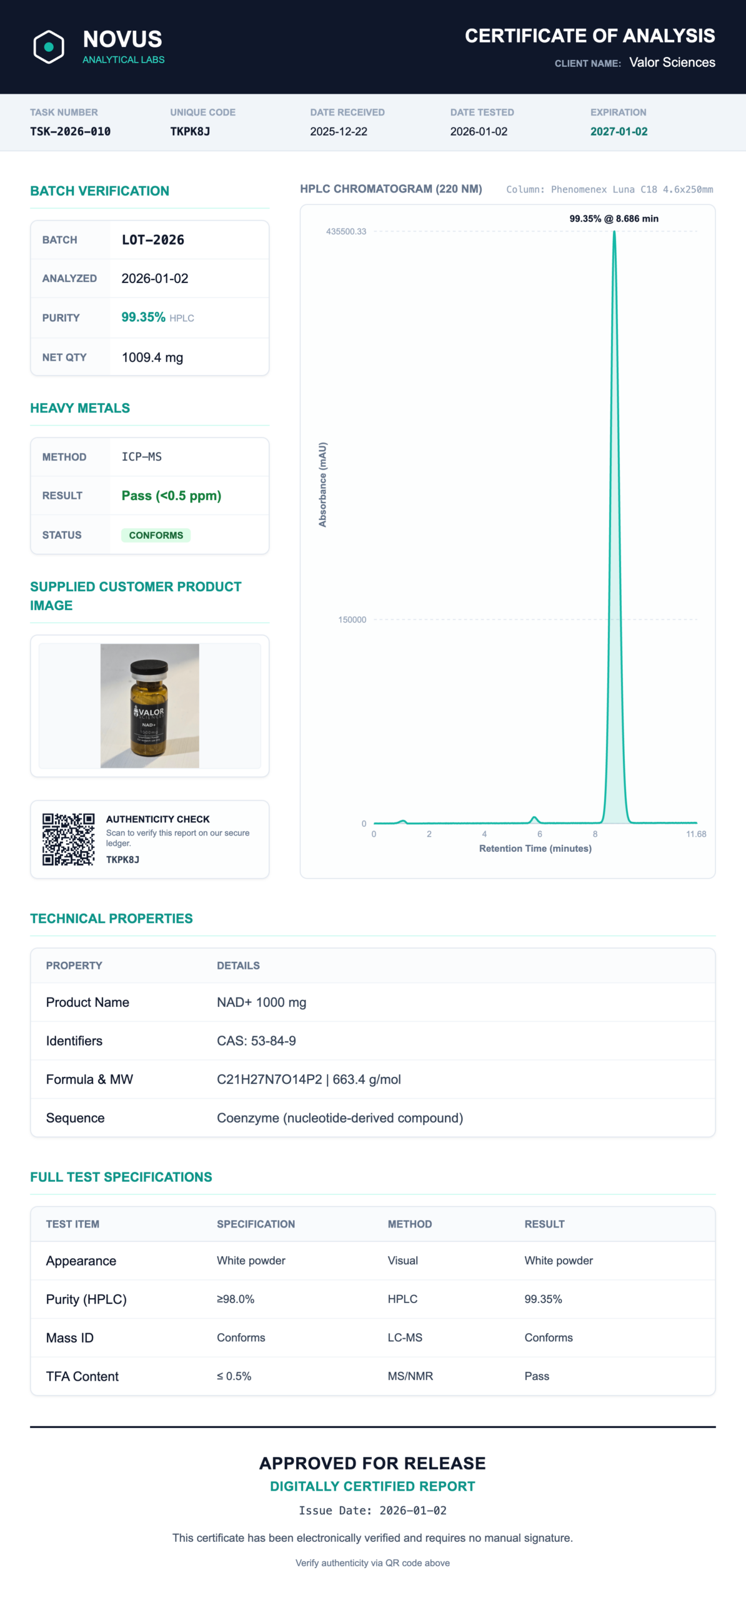The image size is (746, 1600).
Task: Click the Pass (<0.5 ppm) result
Action: (x=171, y=496)
